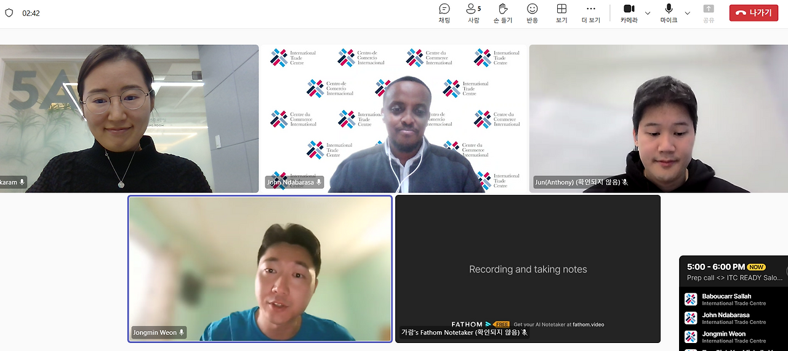
Task: Click mic icon beside Jongmin Weon name label
Action: tap(182, 333)
